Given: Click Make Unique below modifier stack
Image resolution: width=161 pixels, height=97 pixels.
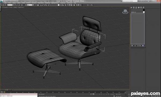Looking at the screenshot, I should 138,46.
